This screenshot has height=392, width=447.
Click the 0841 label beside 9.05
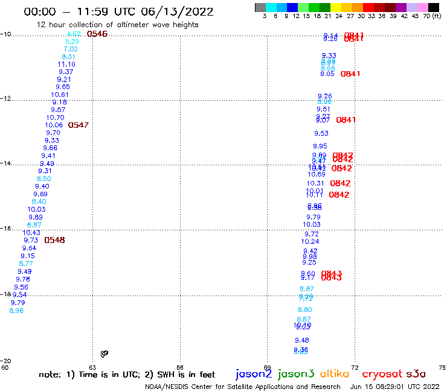click(350, 74)
